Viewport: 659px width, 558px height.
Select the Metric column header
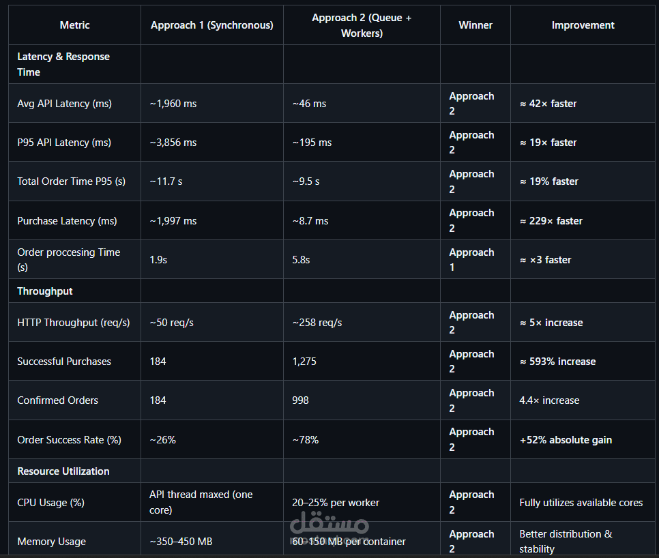pos(74,25)
